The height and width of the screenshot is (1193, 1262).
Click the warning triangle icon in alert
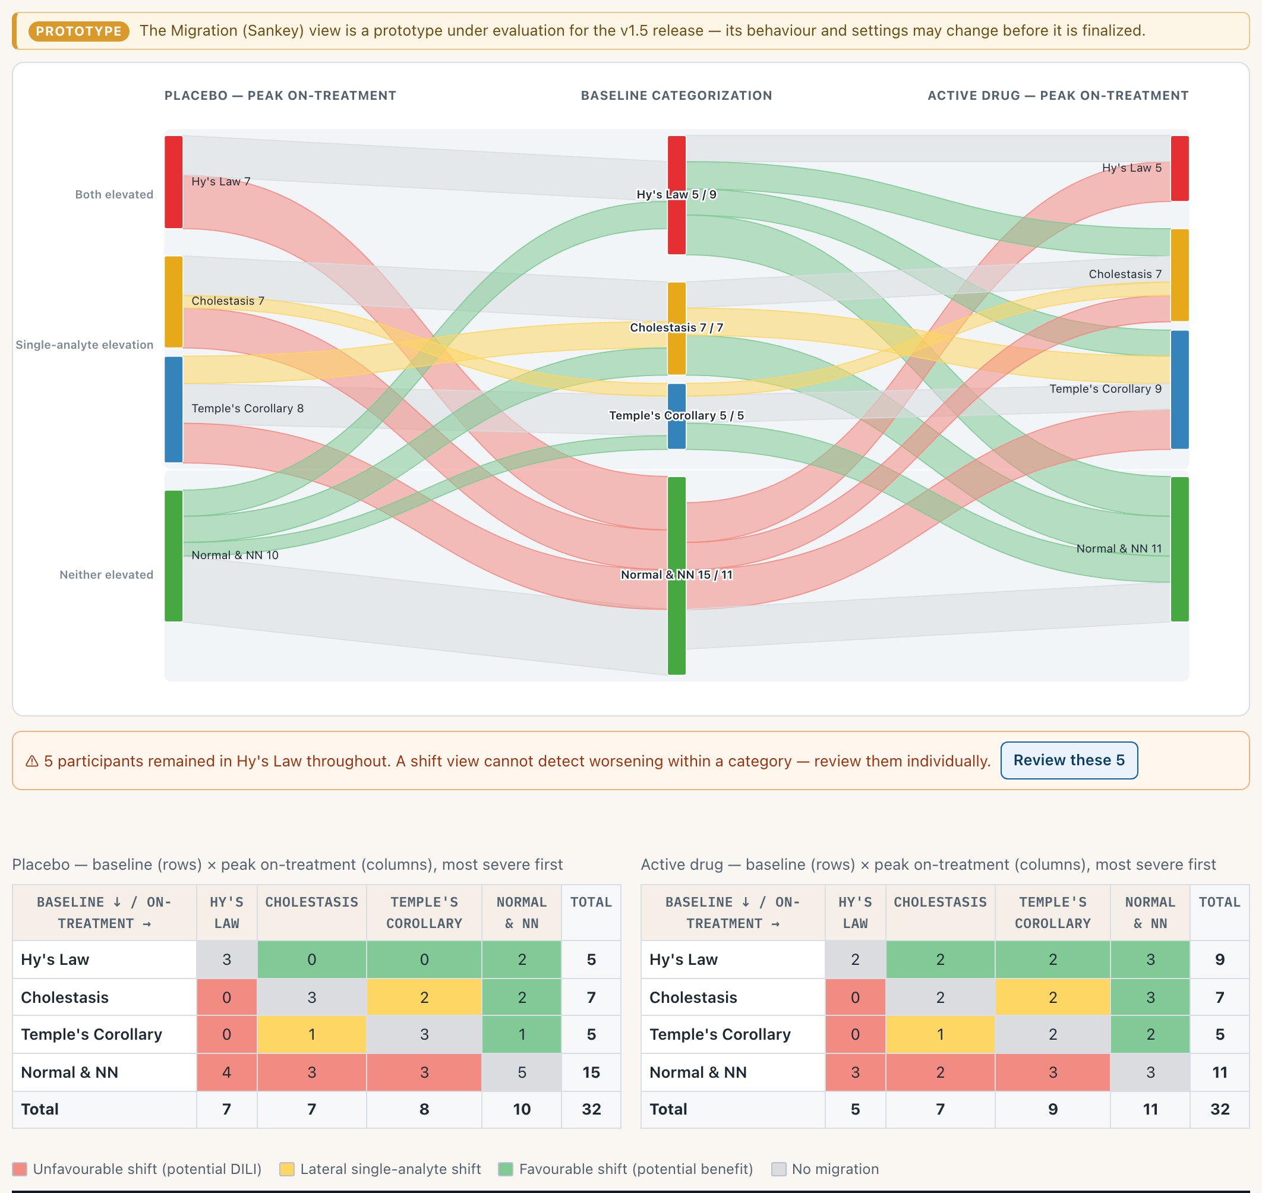32,761
